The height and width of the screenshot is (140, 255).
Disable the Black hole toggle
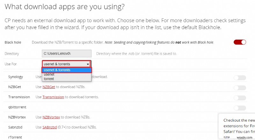click(240, 42)
